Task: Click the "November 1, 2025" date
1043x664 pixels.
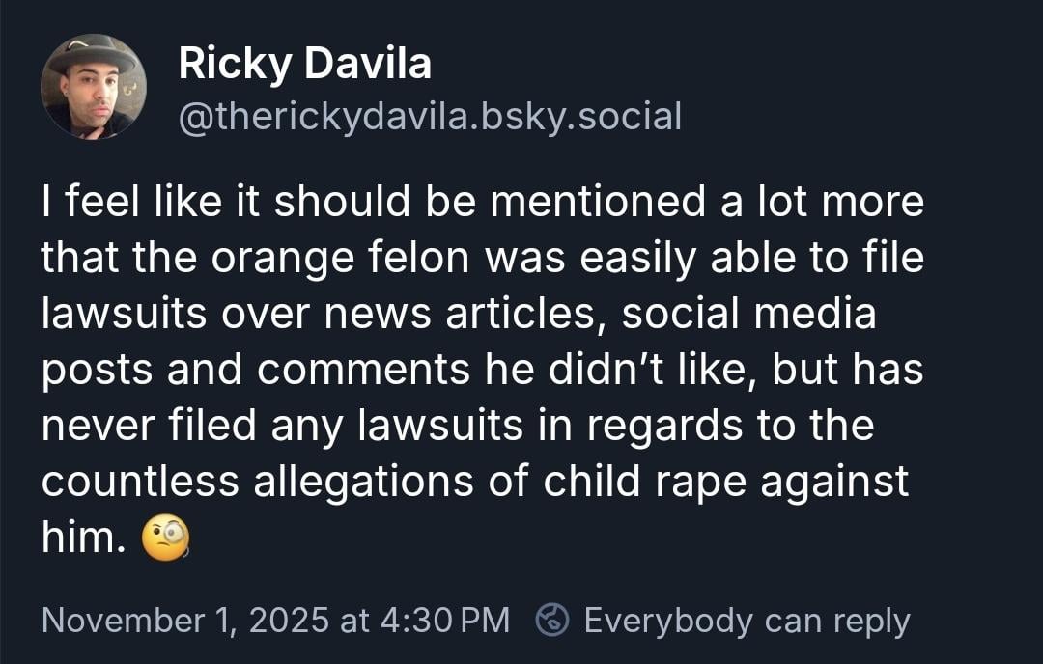Action: [x=184, y=620]
